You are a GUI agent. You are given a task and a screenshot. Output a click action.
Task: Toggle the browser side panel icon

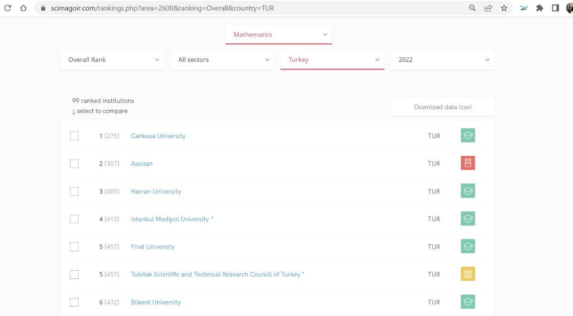pyautogui.click(x=555, y=8)
